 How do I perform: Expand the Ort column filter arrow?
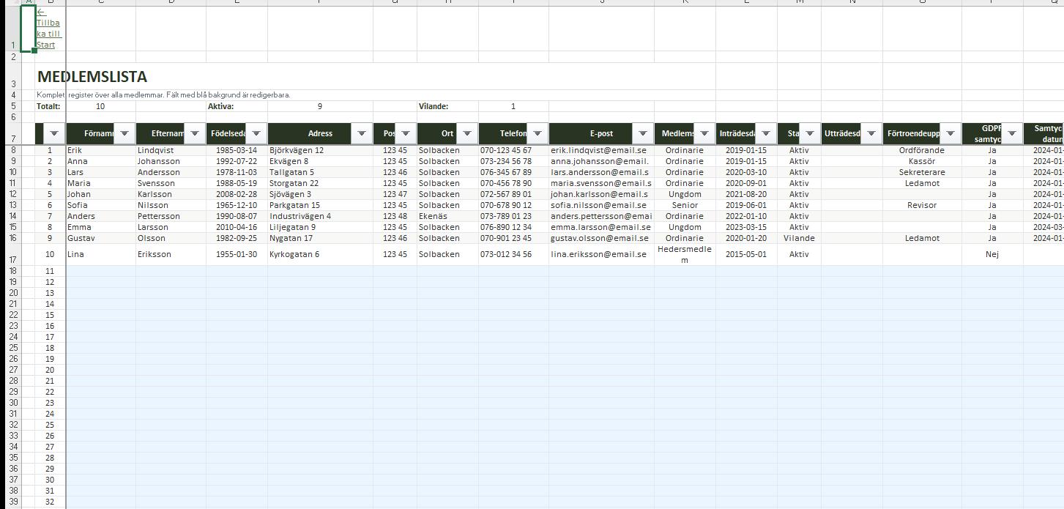[x=466, y=133]
